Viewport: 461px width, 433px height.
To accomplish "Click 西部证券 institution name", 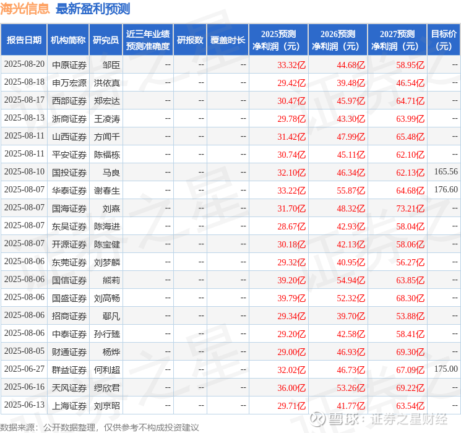I will point(69,101).
